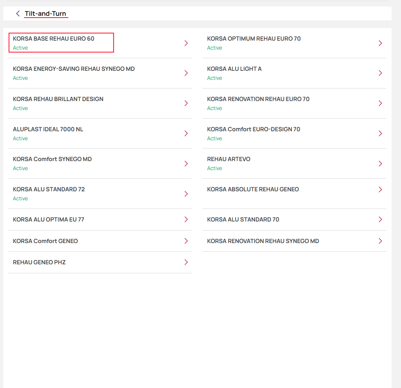
Task: Click chevron for KORSA Comfort EURO-DESIGN 70
Action: (380, 133)
